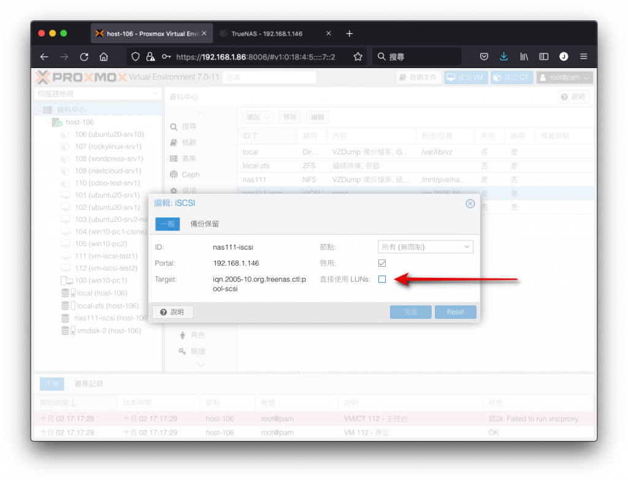
Task: Click the browser 搜尋 search field
Action: click(x=416, y=57)
